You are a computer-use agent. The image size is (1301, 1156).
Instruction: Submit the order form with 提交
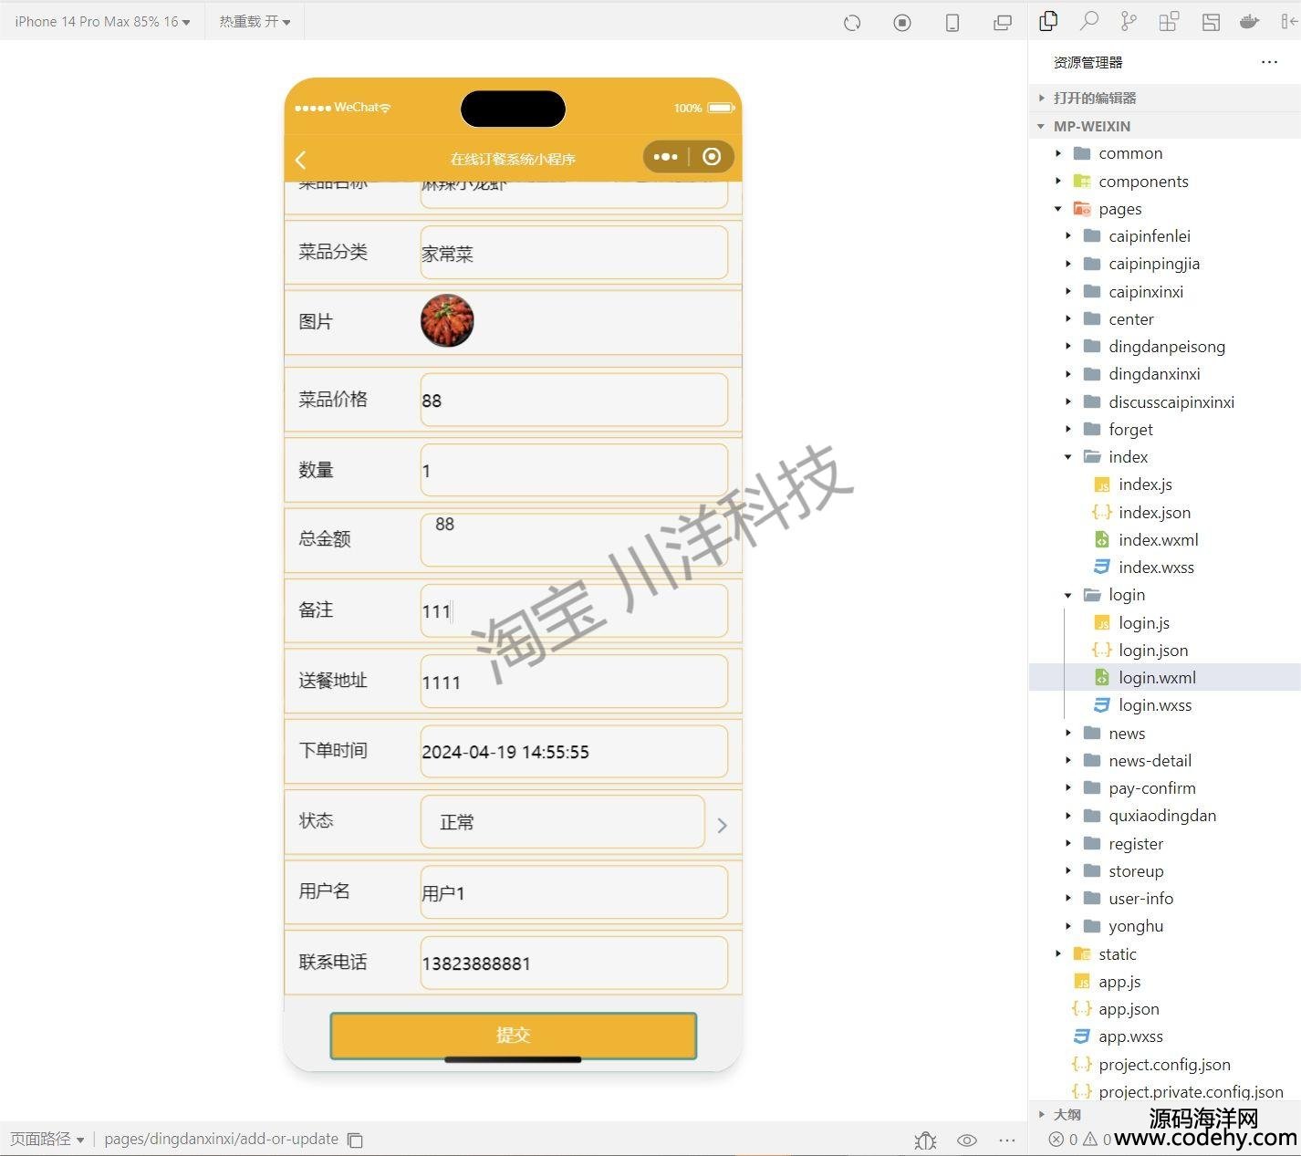click(x=514, y=1036)
